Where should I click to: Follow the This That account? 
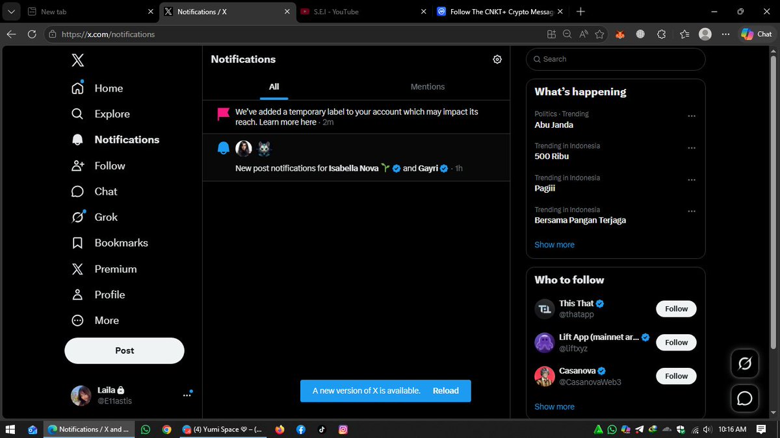[x=676, y=309]
